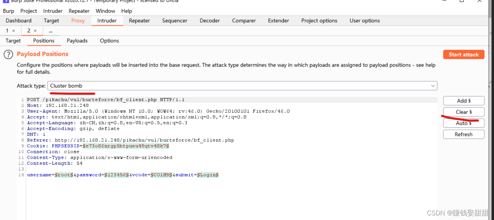The image size is (494, 220).
Task: Click the Accept-Encoding header line
Action: click(x=73, y=129)
